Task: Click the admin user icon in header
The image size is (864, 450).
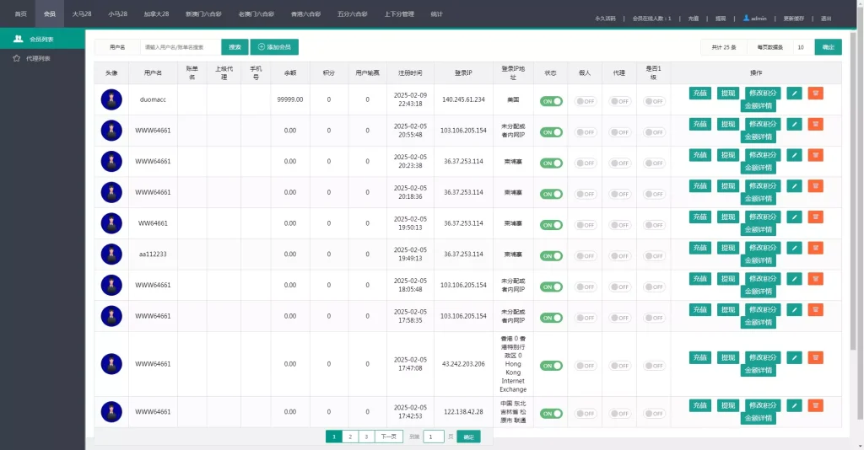Action: [746, 17]
